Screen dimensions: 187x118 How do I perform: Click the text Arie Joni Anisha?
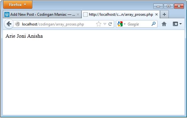[24, 36]
